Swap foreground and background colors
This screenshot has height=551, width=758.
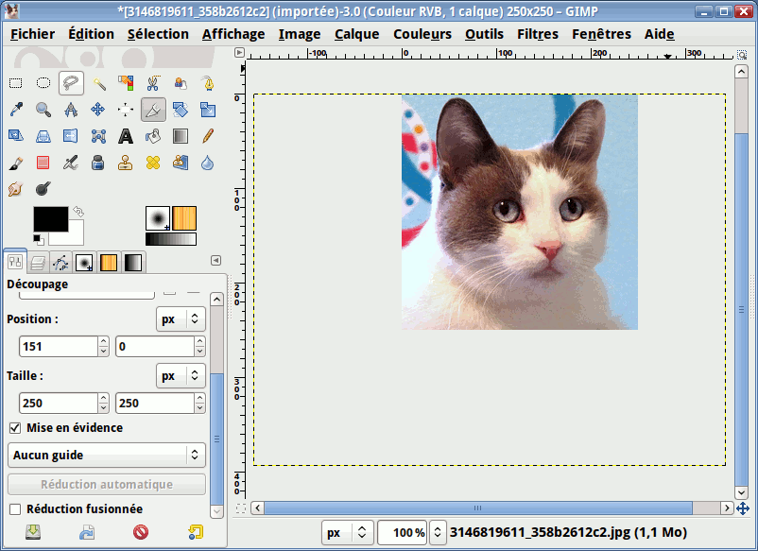[78, 212]
